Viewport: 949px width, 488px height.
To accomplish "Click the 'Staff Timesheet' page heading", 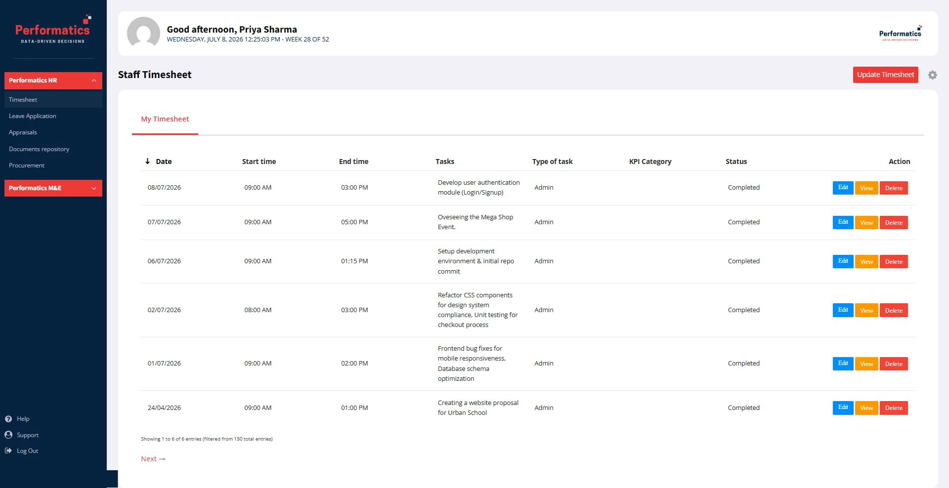I will 155,75.
